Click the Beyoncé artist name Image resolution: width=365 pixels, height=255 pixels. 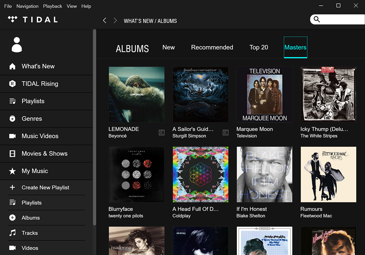pyautogui.click(x=117, y=136)
